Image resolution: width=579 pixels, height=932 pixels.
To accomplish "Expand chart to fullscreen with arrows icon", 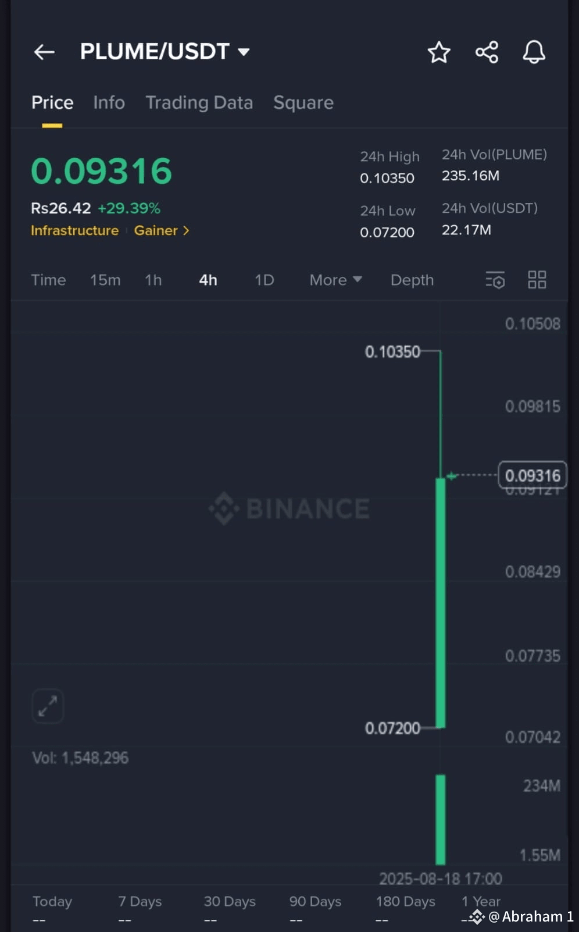I will tap(47, 706).
